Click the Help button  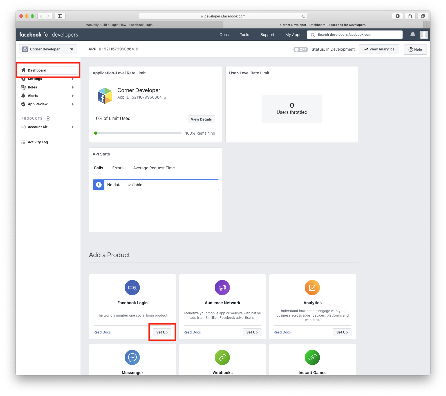point(415,50)
